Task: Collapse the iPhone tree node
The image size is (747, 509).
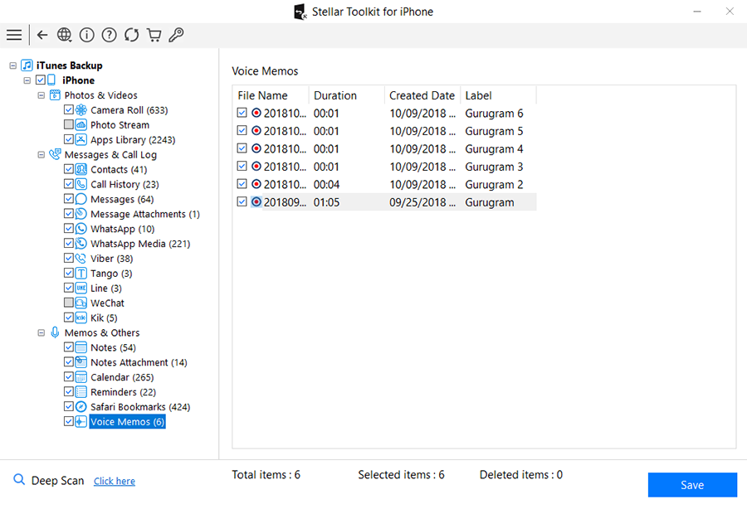Action: click(x=27, y=80)
